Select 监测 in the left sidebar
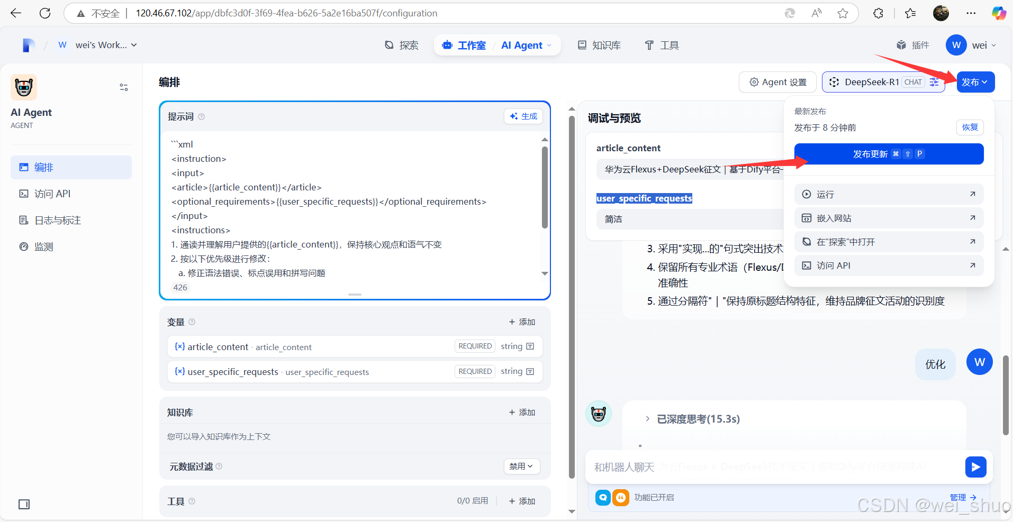The width and height of the screenshot is (1013, 522). pos(71,246)
